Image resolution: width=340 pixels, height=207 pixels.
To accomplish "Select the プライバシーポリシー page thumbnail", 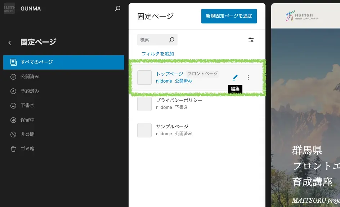I will point(144,103).
